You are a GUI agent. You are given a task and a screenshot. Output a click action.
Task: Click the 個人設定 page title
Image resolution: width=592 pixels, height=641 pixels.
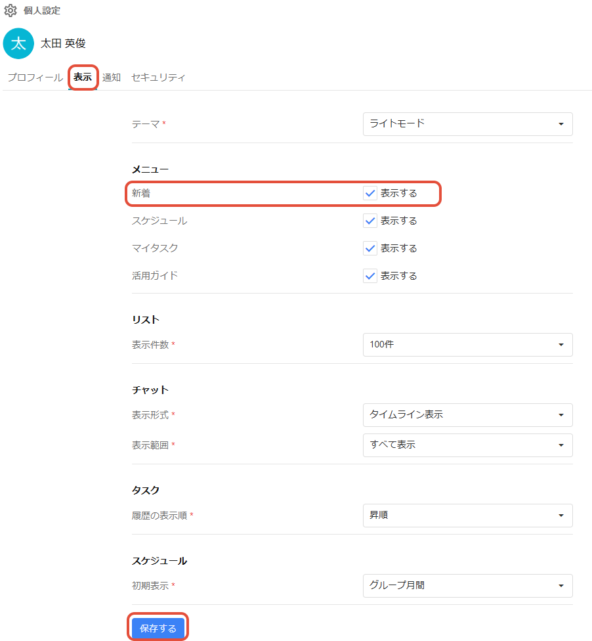pyautogui.click(x=41, y=11)
